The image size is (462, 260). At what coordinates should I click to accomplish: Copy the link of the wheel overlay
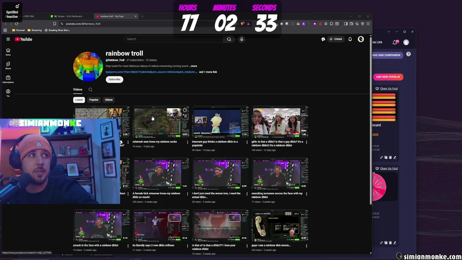pos(382,243)
